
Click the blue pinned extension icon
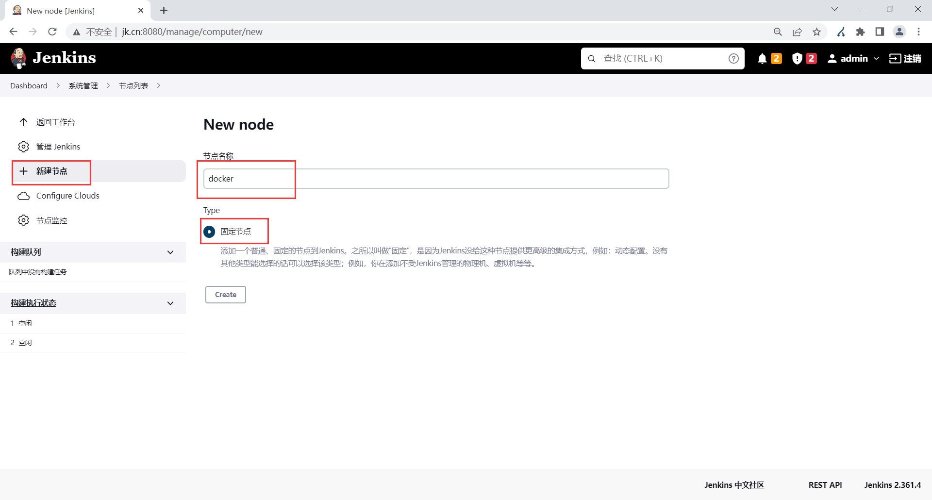point(841,32)
